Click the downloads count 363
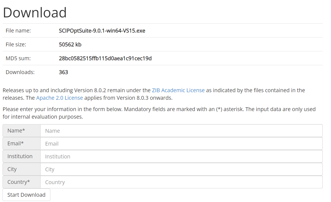The height and width of the screenshot is (202, 331). 63,72
